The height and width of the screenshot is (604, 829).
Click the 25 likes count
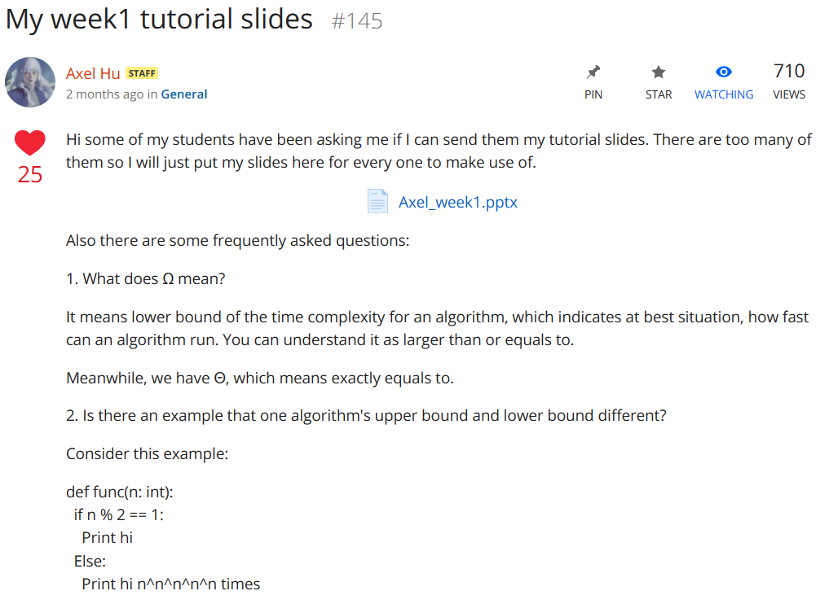click(x=29, y=174)
